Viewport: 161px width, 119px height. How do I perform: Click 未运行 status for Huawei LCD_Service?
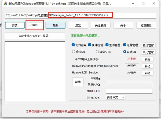pos(132,73)
